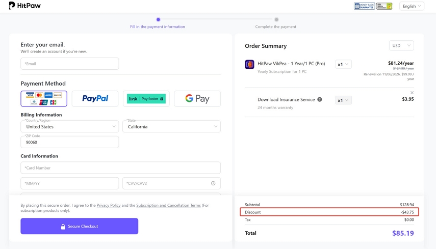Click the SSL secure connection badge
Image resolution: width=436 pixels, height=249 pixels.
point(384,6)
